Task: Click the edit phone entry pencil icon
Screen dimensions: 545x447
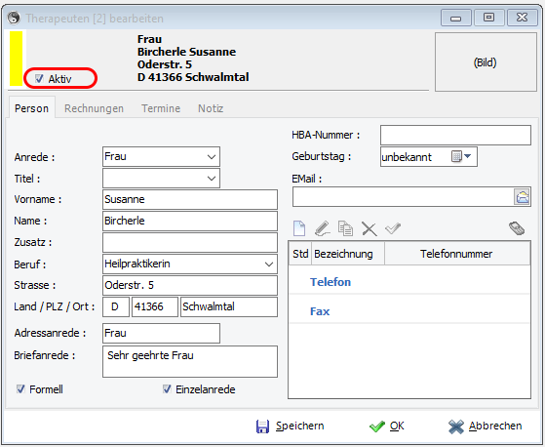Action: tap(322, 228)
